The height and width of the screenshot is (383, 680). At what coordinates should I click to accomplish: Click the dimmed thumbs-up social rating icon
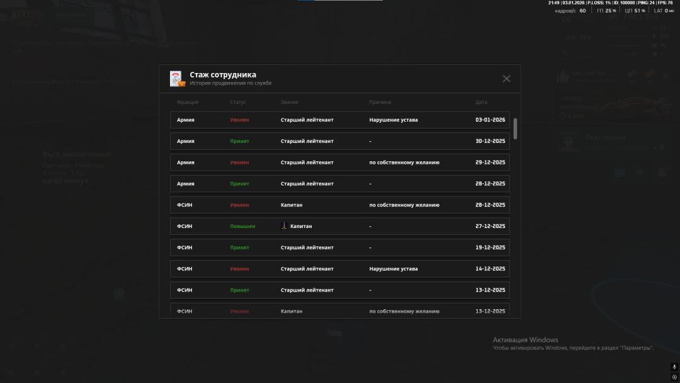(x=563, y=77)
